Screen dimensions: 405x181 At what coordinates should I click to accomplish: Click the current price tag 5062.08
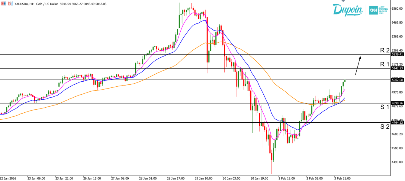[x=398, y=80]
